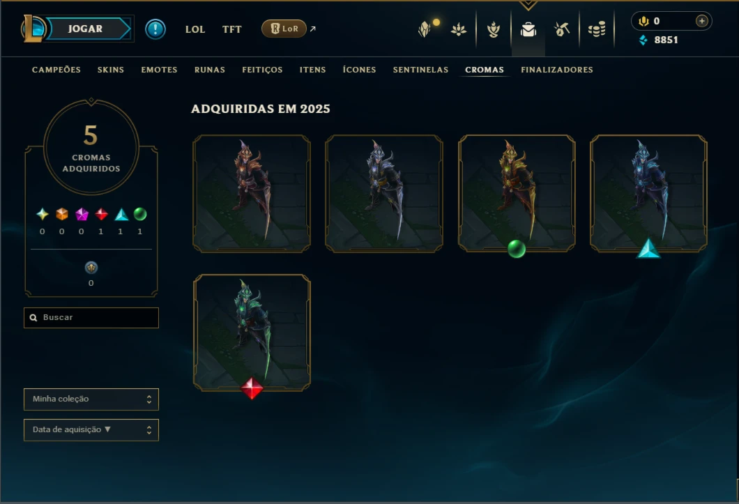Open the Clash icon with yellow dot
739x504 pixels.
(x=426, y=29)
